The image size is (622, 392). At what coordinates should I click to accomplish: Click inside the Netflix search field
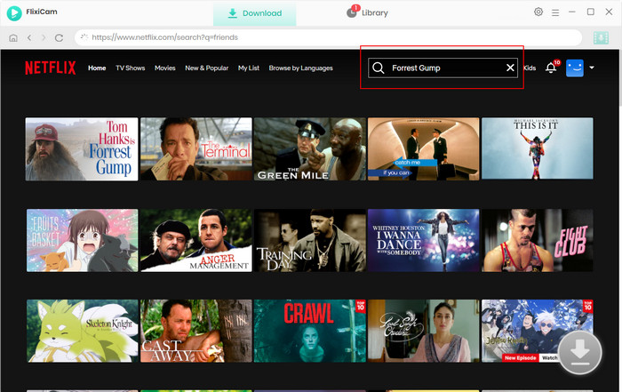click(x=443, y=68)
